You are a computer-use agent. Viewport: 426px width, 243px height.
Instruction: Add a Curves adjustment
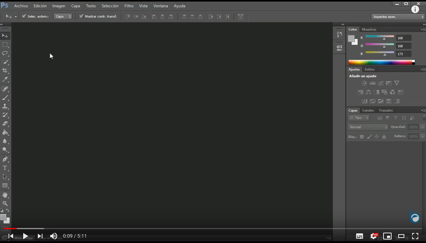[381, 83]
